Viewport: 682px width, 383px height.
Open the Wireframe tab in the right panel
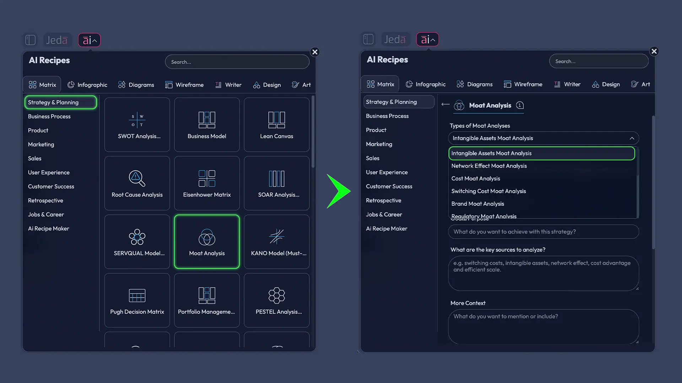click(x=523, y=84)
